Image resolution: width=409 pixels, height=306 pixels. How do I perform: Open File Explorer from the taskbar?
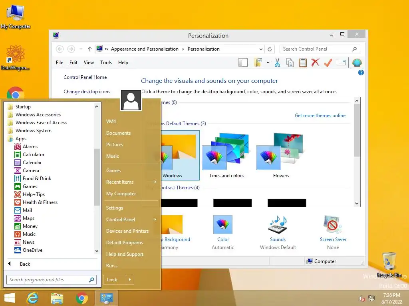point(57,298)
